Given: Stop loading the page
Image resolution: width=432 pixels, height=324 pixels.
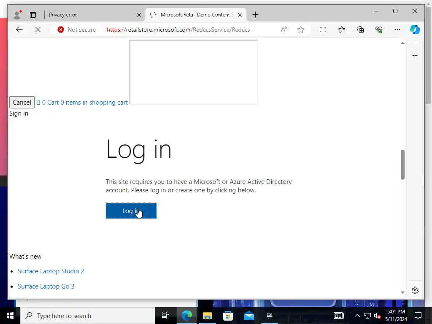Looking at the screenshot, I should (38, 30).
